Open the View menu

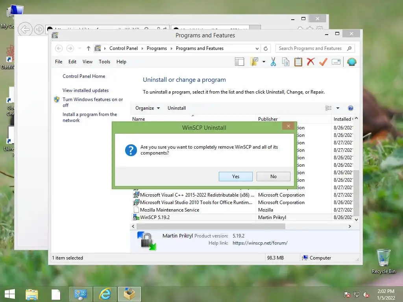point(87,62)
